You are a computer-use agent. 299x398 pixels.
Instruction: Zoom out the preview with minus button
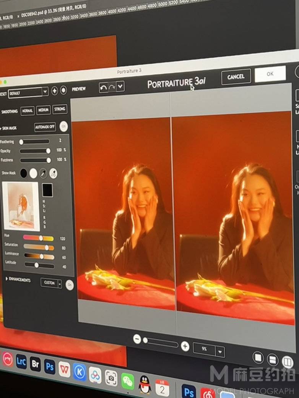pyautogui.click(x=137, y=339)
